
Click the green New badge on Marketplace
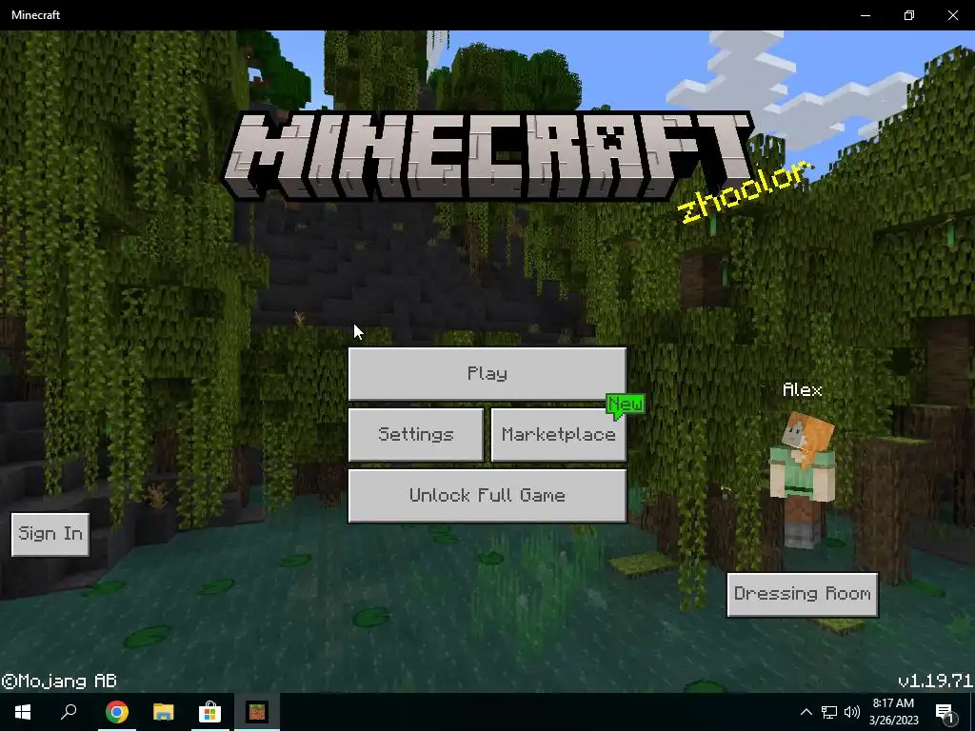625,405
